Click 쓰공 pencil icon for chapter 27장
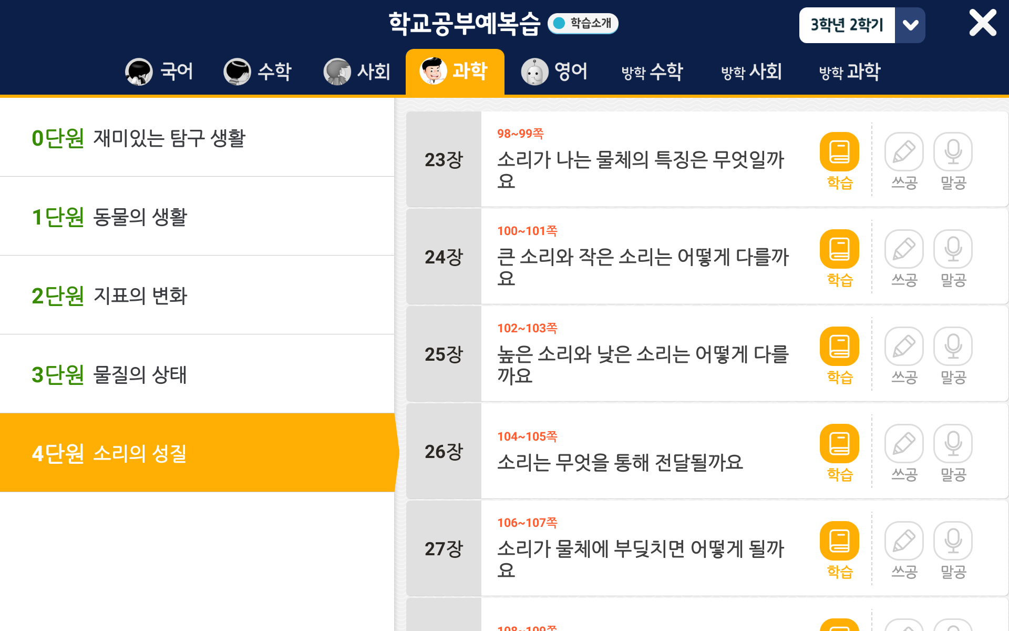The width and height of the screenshot is (1009, 631). point(904,542)
